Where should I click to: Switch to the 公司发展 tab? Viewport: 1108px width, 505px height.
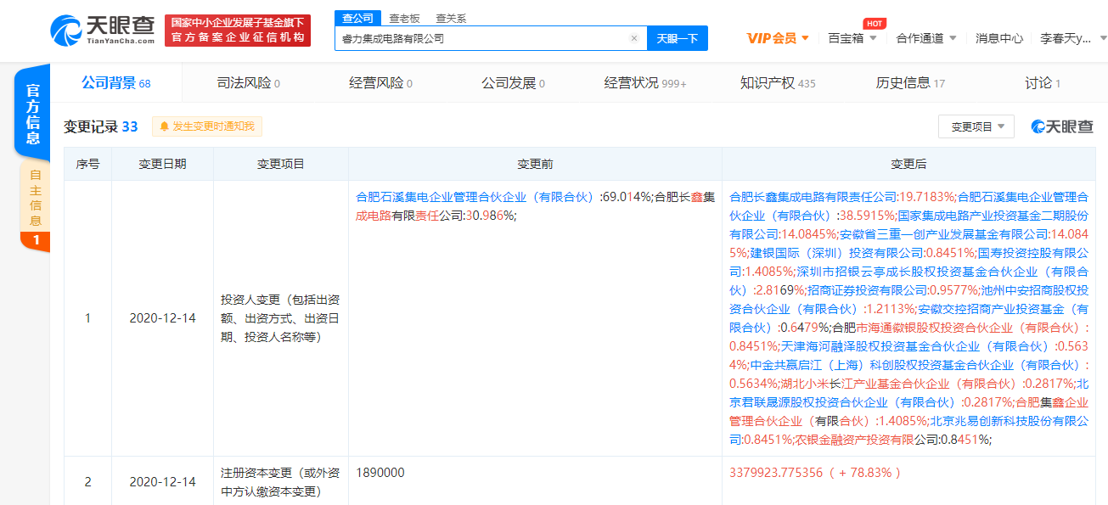pos(513,83)
